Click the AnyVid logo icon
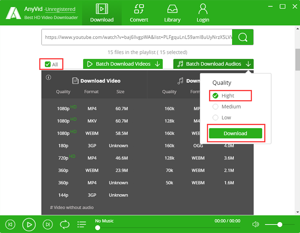The width and height of the screenshot is (300, 233). point(13,13)
